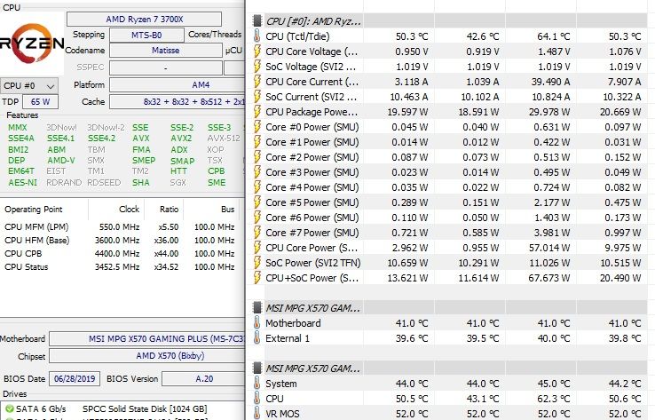Click the lightning icon for Core #5 Power
655x420 pixels.
[257, 202]
